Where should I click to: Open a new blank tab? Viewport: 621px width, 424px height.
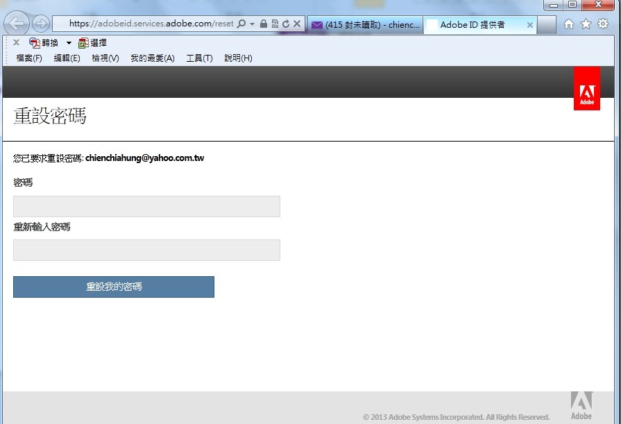[x=547, y=25]
